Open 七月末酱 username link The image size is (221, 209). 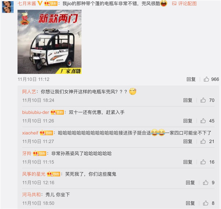(x=27, y=3)
